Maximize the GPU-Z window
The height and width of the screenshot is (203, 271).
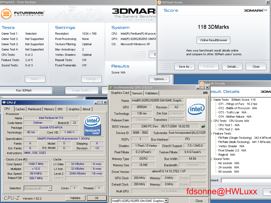coord(202,87)
